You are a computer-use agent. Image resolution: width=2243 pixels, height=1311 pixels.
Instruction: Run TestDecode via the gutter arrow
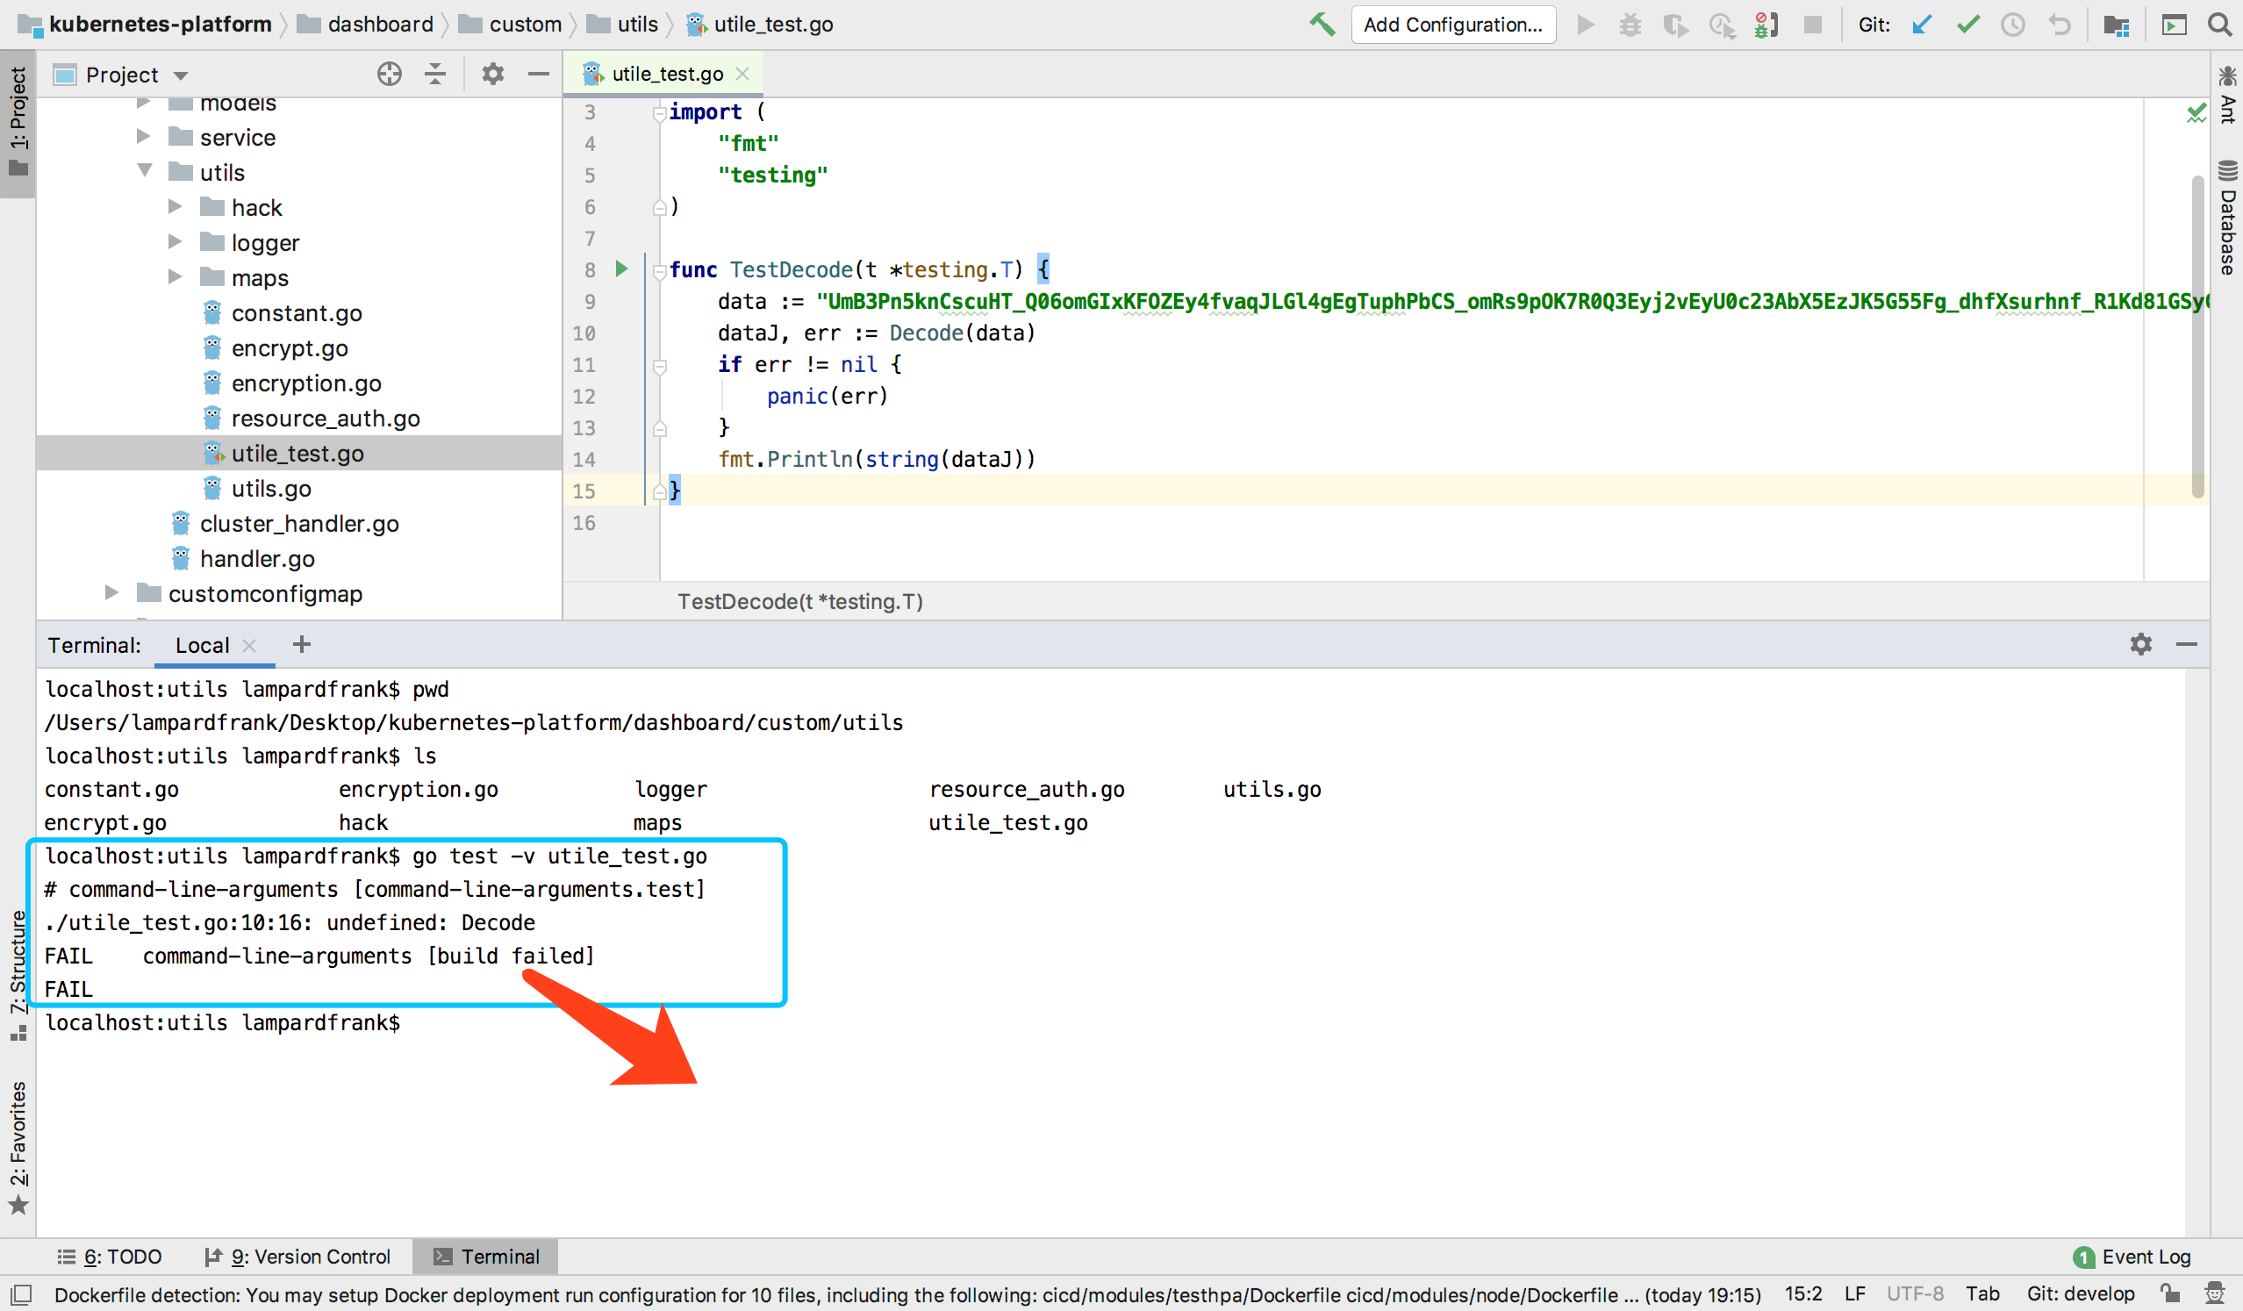pos(621,269)
